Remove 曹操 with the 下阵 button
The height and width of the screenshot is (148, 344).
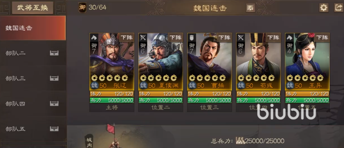coord(224,38)
